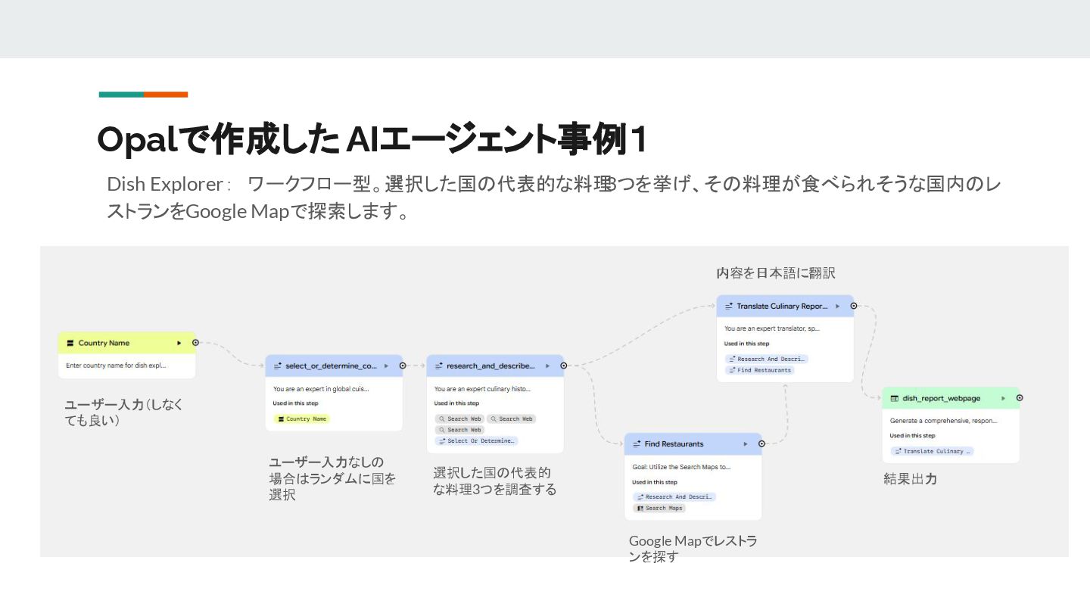Viewport: 1090px width, 613px height.
Task: Click the annotation '結果出力'
Action: (911, 479)
